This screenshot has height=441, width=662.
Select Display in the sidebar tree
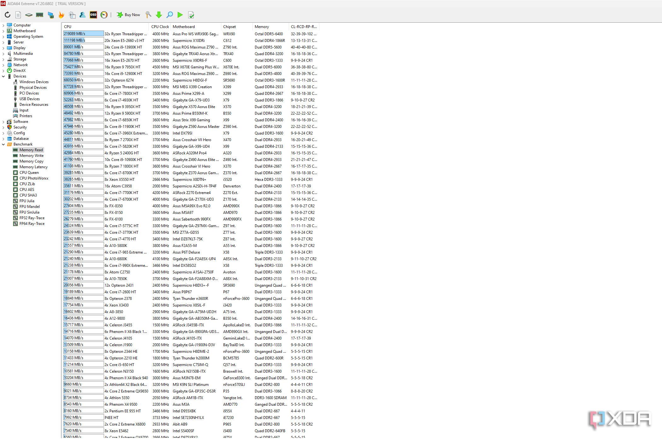coord(19,48)
